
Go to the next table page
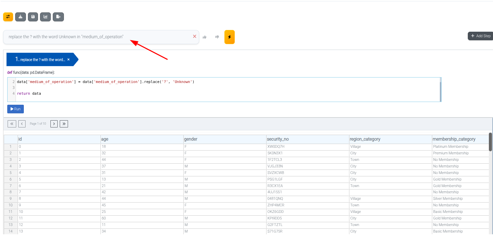[x=54, y=124]
